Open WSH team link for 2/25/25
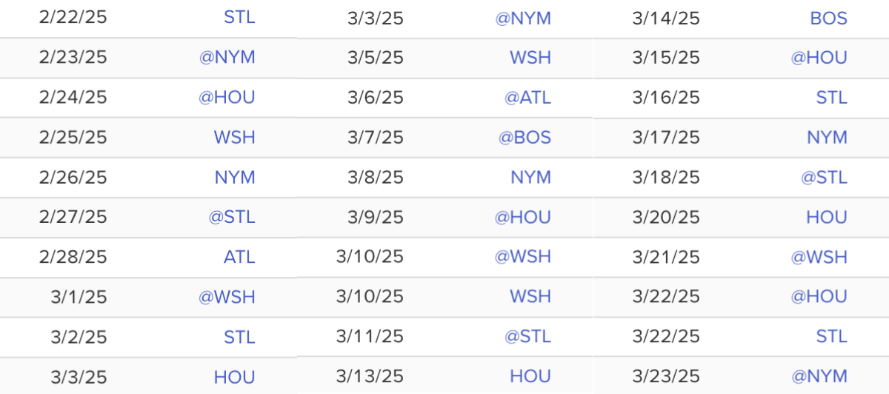The height and width of the screenshot is (394, 889). click(x=234, y=137)
